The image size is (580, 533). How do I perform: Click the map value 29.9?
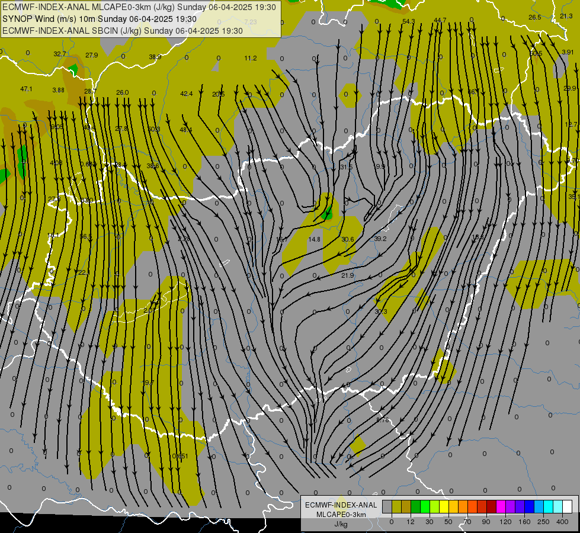coord(570,88)
